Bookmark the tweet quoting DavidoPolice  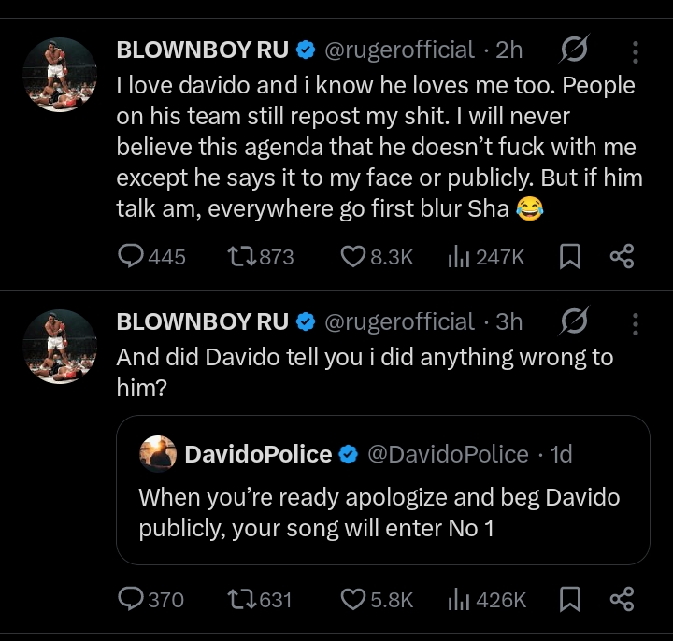pos(569,599)
